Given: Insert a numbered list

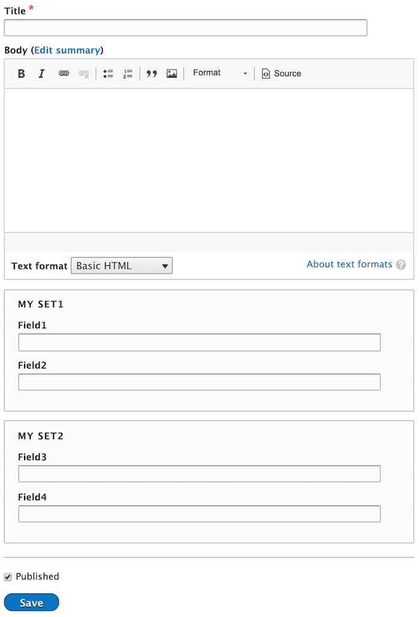Looking at the screenshot, I should [127, 73].
